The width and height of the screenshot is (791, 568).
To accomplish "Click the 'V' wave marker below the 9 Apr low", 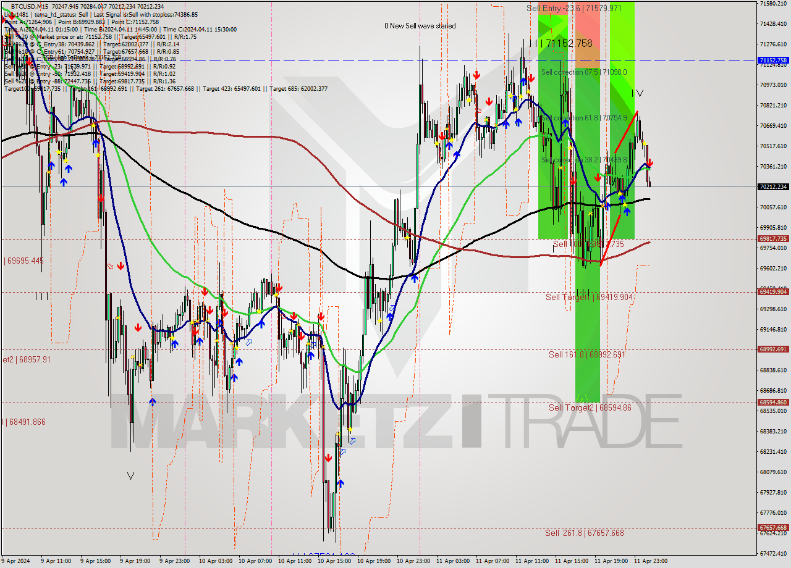I will [130, 476].
